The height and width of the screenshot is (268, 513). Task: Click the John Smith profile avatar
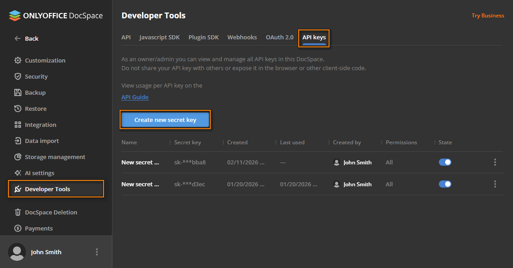coord(17,251)
